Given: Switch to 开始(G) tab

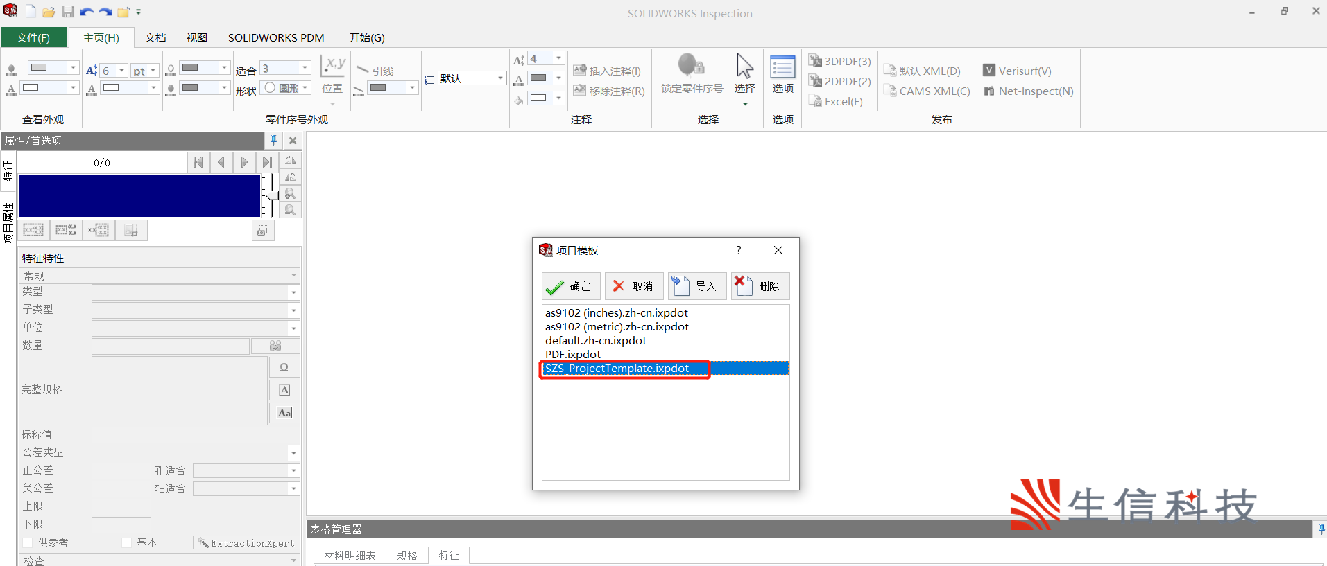Looking at the screenshot, I should point(367,37).
